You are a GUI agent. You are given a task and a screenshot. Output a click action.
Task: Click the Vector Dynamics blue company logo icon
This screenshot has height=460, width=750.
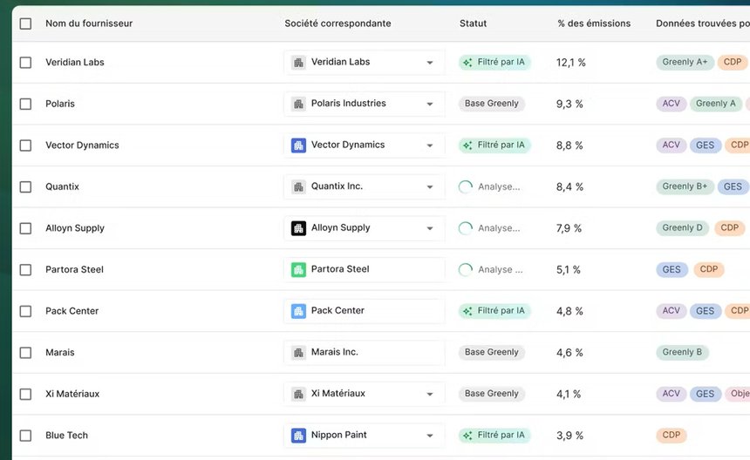(298, 145)
